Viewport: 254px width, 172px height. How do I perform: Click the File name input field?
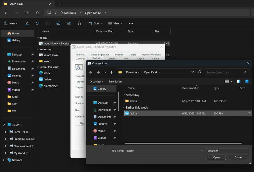click(x=162, y=151)
